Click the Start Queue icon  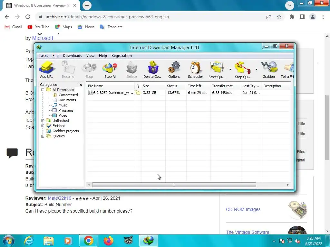pos(217,69)
